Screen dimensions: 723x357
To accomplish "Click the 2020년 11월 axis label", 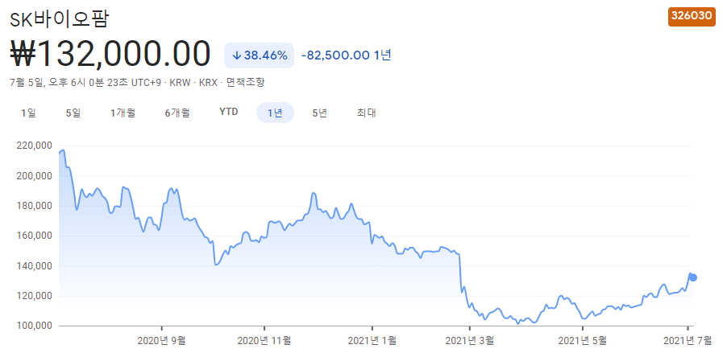I will 264,340.
